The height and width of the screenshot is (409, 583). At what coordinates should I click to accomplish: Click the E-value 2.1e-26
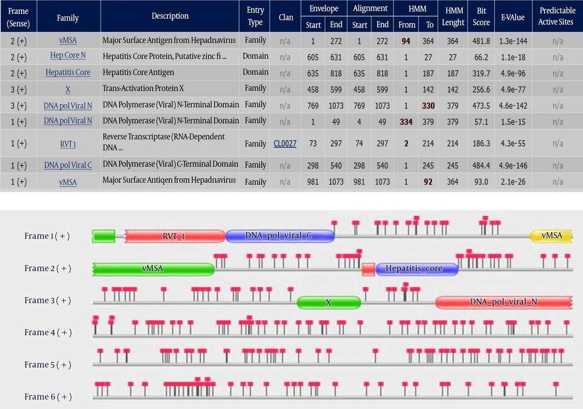click(513, 182)
